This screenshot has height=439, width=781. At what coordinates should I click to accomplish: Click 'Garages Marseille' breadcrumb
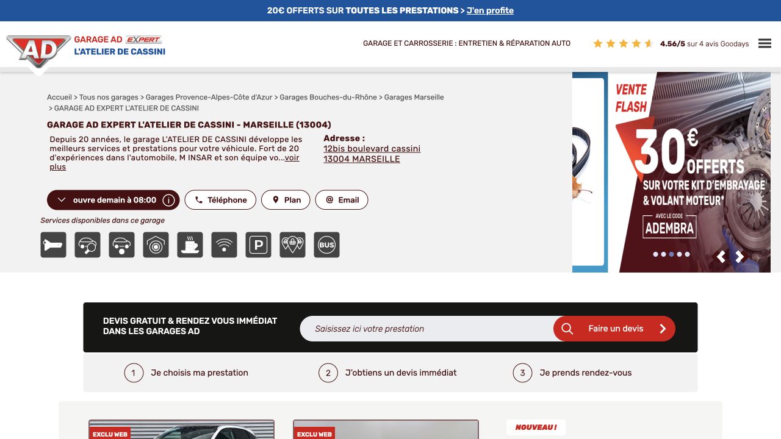414,98
